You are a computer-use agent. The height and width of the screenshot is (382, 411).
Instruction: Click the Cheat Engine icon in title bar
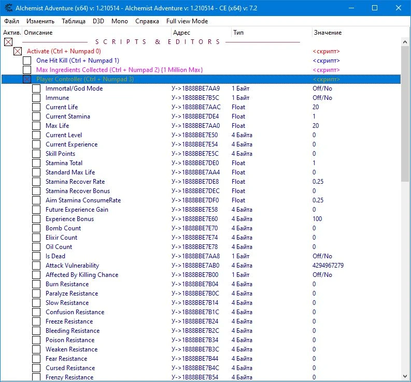pos(8,8)
